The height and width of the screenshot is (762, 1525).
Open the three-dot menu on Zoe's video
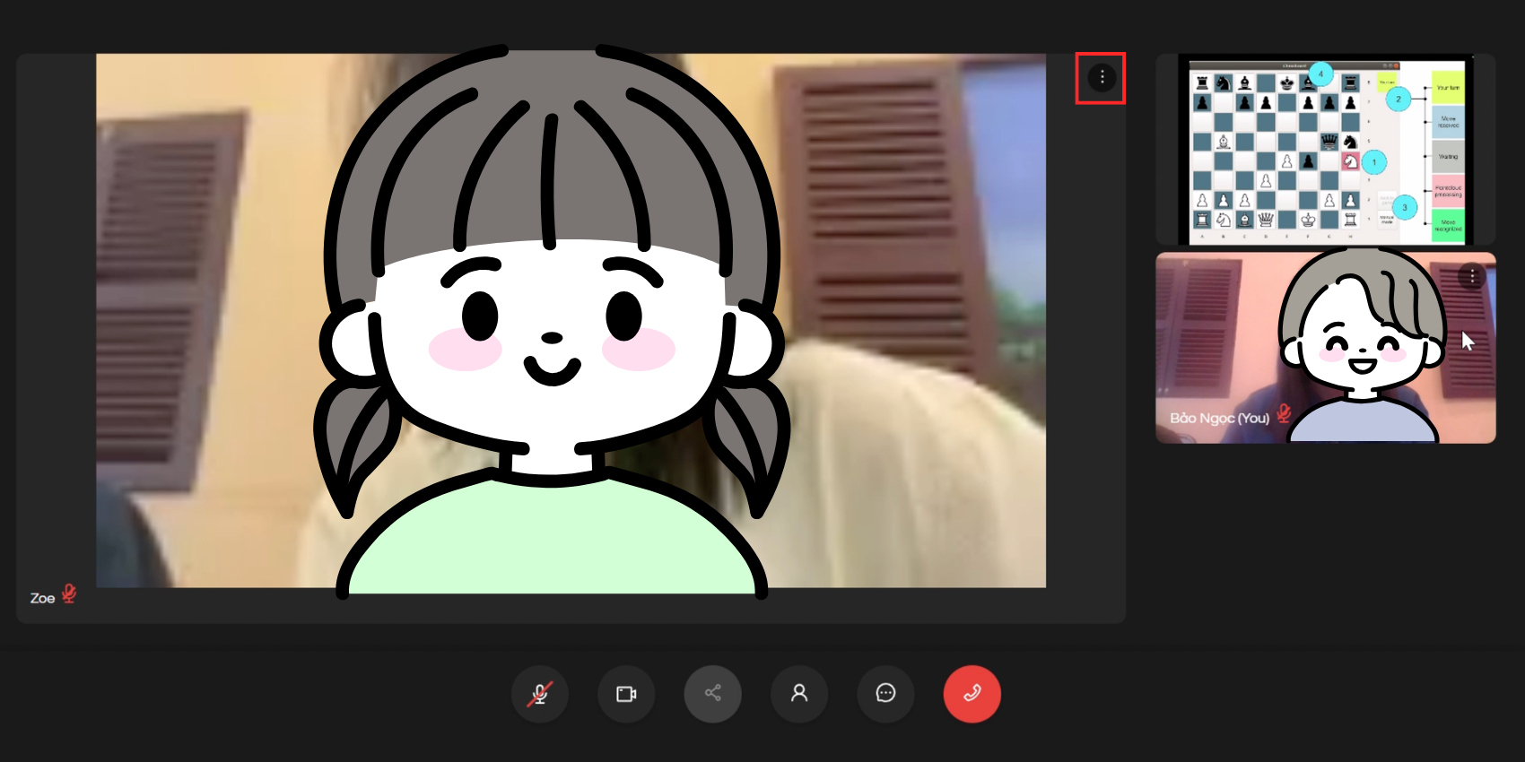[x=1102, y=78]
